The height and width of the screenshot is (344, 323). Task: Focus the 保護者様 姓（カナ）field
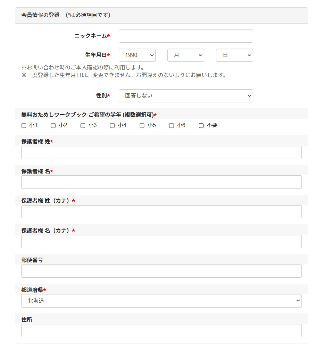pyautogui.click(x=161, y=212)
